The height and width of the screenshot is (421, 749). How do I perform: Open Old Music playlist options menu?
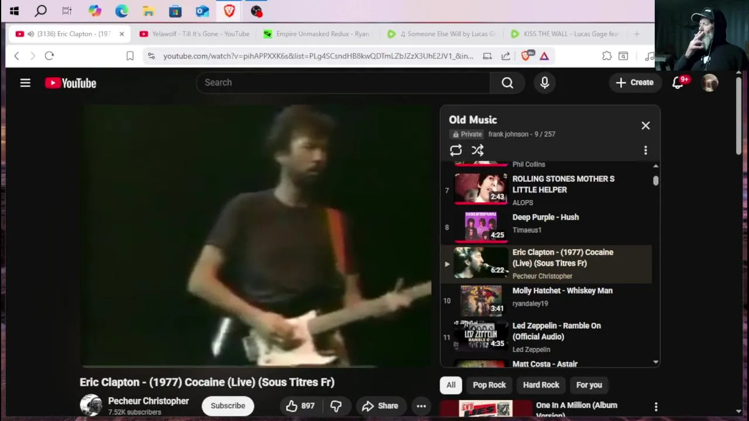pyautogui.click(x=645, y=150)
